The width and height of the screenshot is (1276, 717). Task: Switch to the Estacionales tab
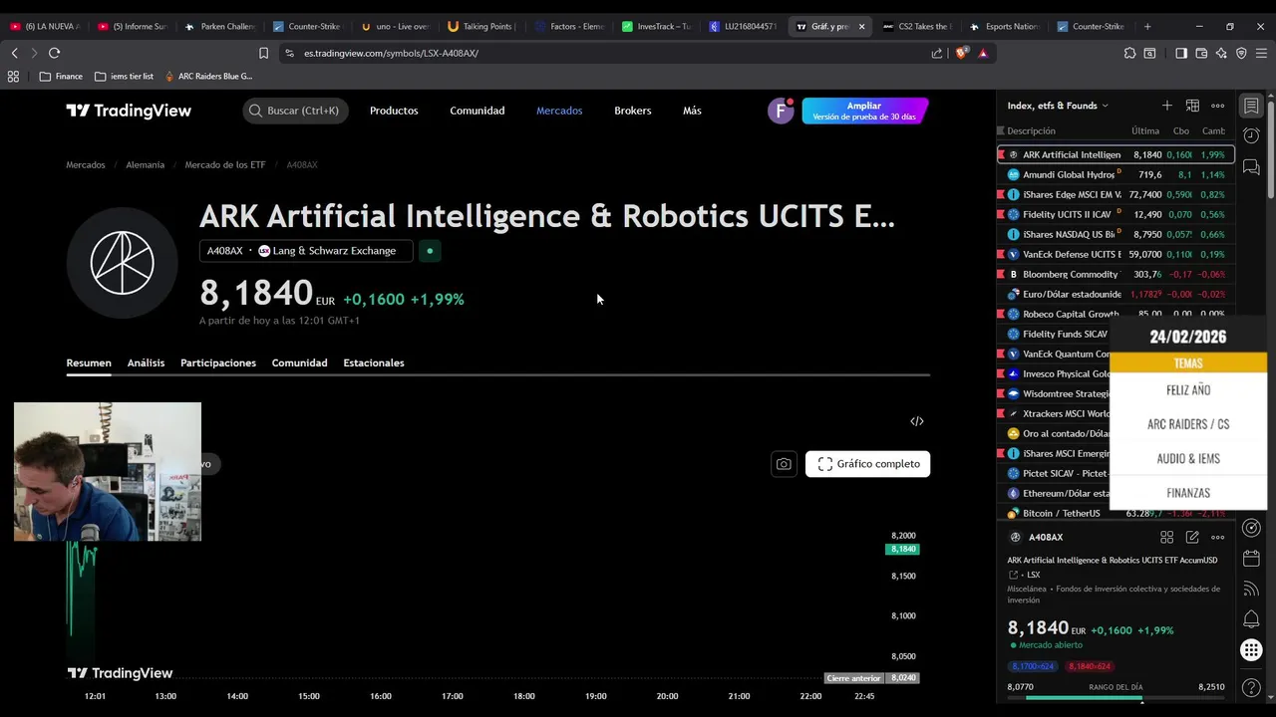pos(374,362)
